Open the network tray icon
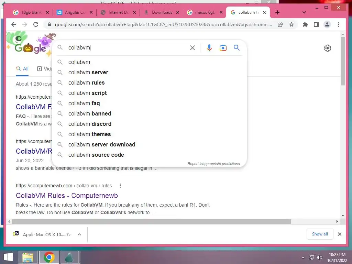Viewport: 352px width, 264px height. click(x=311, y=257)
